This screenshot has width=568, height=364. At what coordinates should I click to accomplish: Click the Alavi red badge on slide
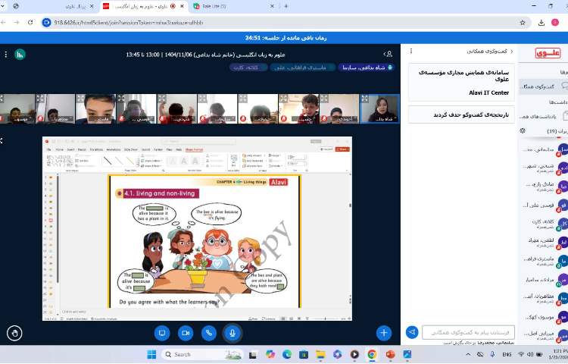[x=279, y=182]
